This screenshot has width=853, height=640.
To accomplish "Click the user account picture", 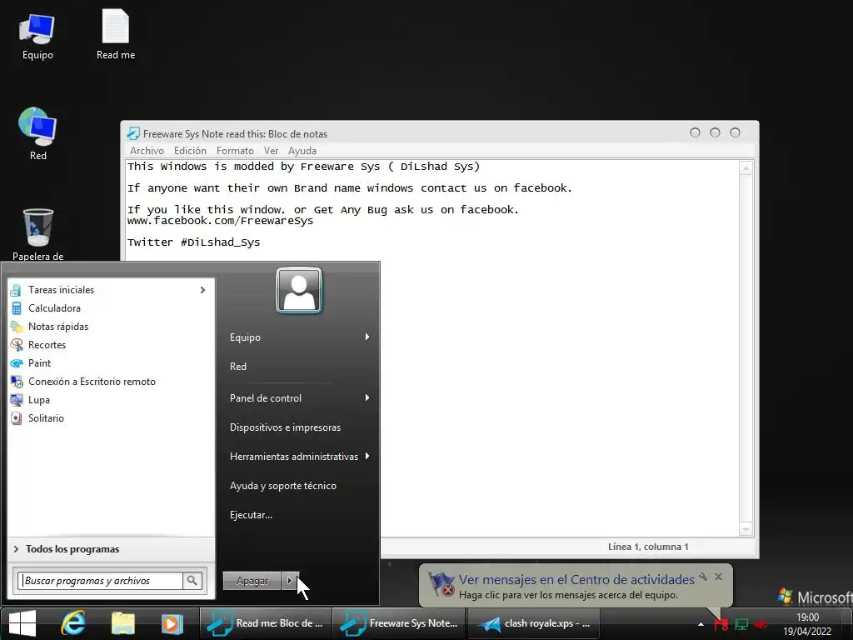I will point(299,291).
